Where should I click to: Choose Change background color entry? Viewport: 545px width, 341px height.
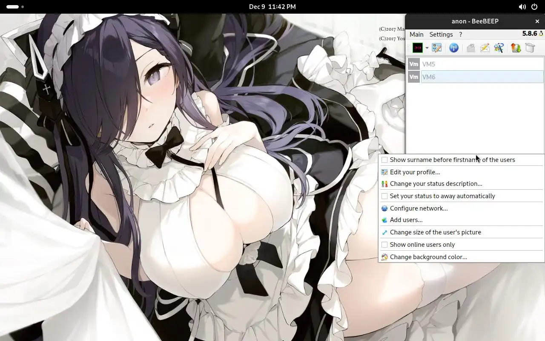pyautogui.click(x=462, y=257)
